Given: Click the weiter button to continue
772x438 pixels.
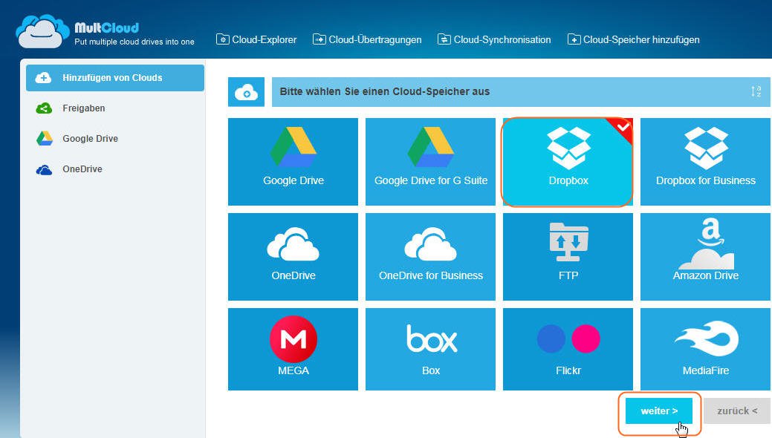Looking at the screenshot, I should tap(658, 411).
